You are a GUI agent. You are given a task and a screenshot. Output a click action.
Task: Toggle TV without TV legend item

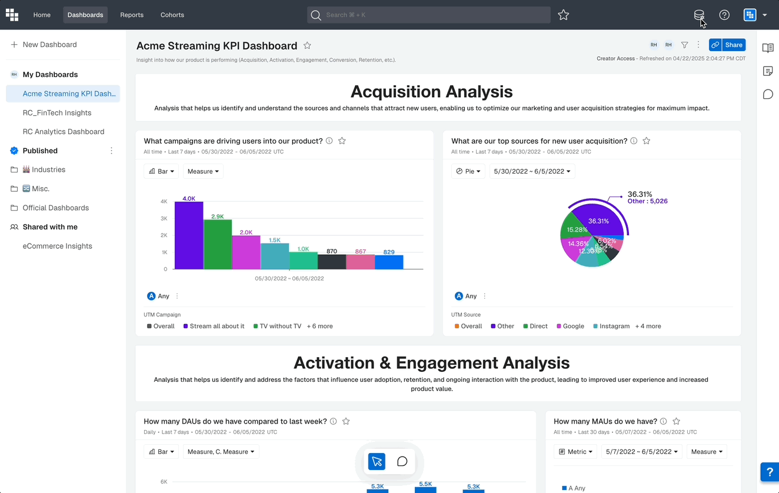point(277,326)
